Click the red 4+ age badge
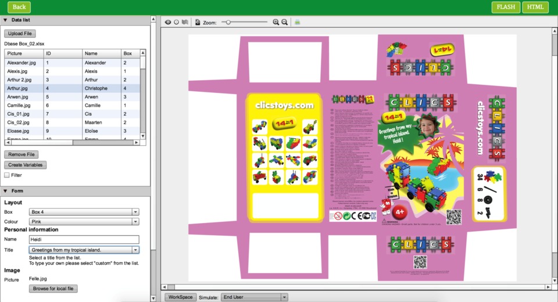The height and width of the screenshot is (302, 558). (400, 213)
